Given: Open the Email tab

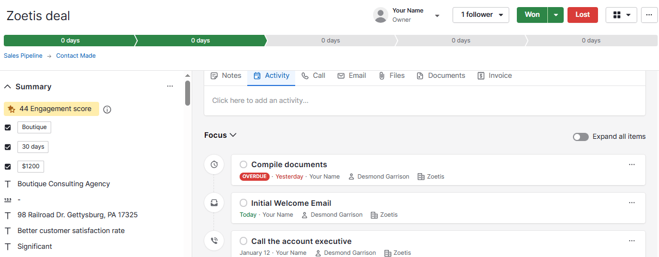Looking at the screenshot, I should (351, 76).
